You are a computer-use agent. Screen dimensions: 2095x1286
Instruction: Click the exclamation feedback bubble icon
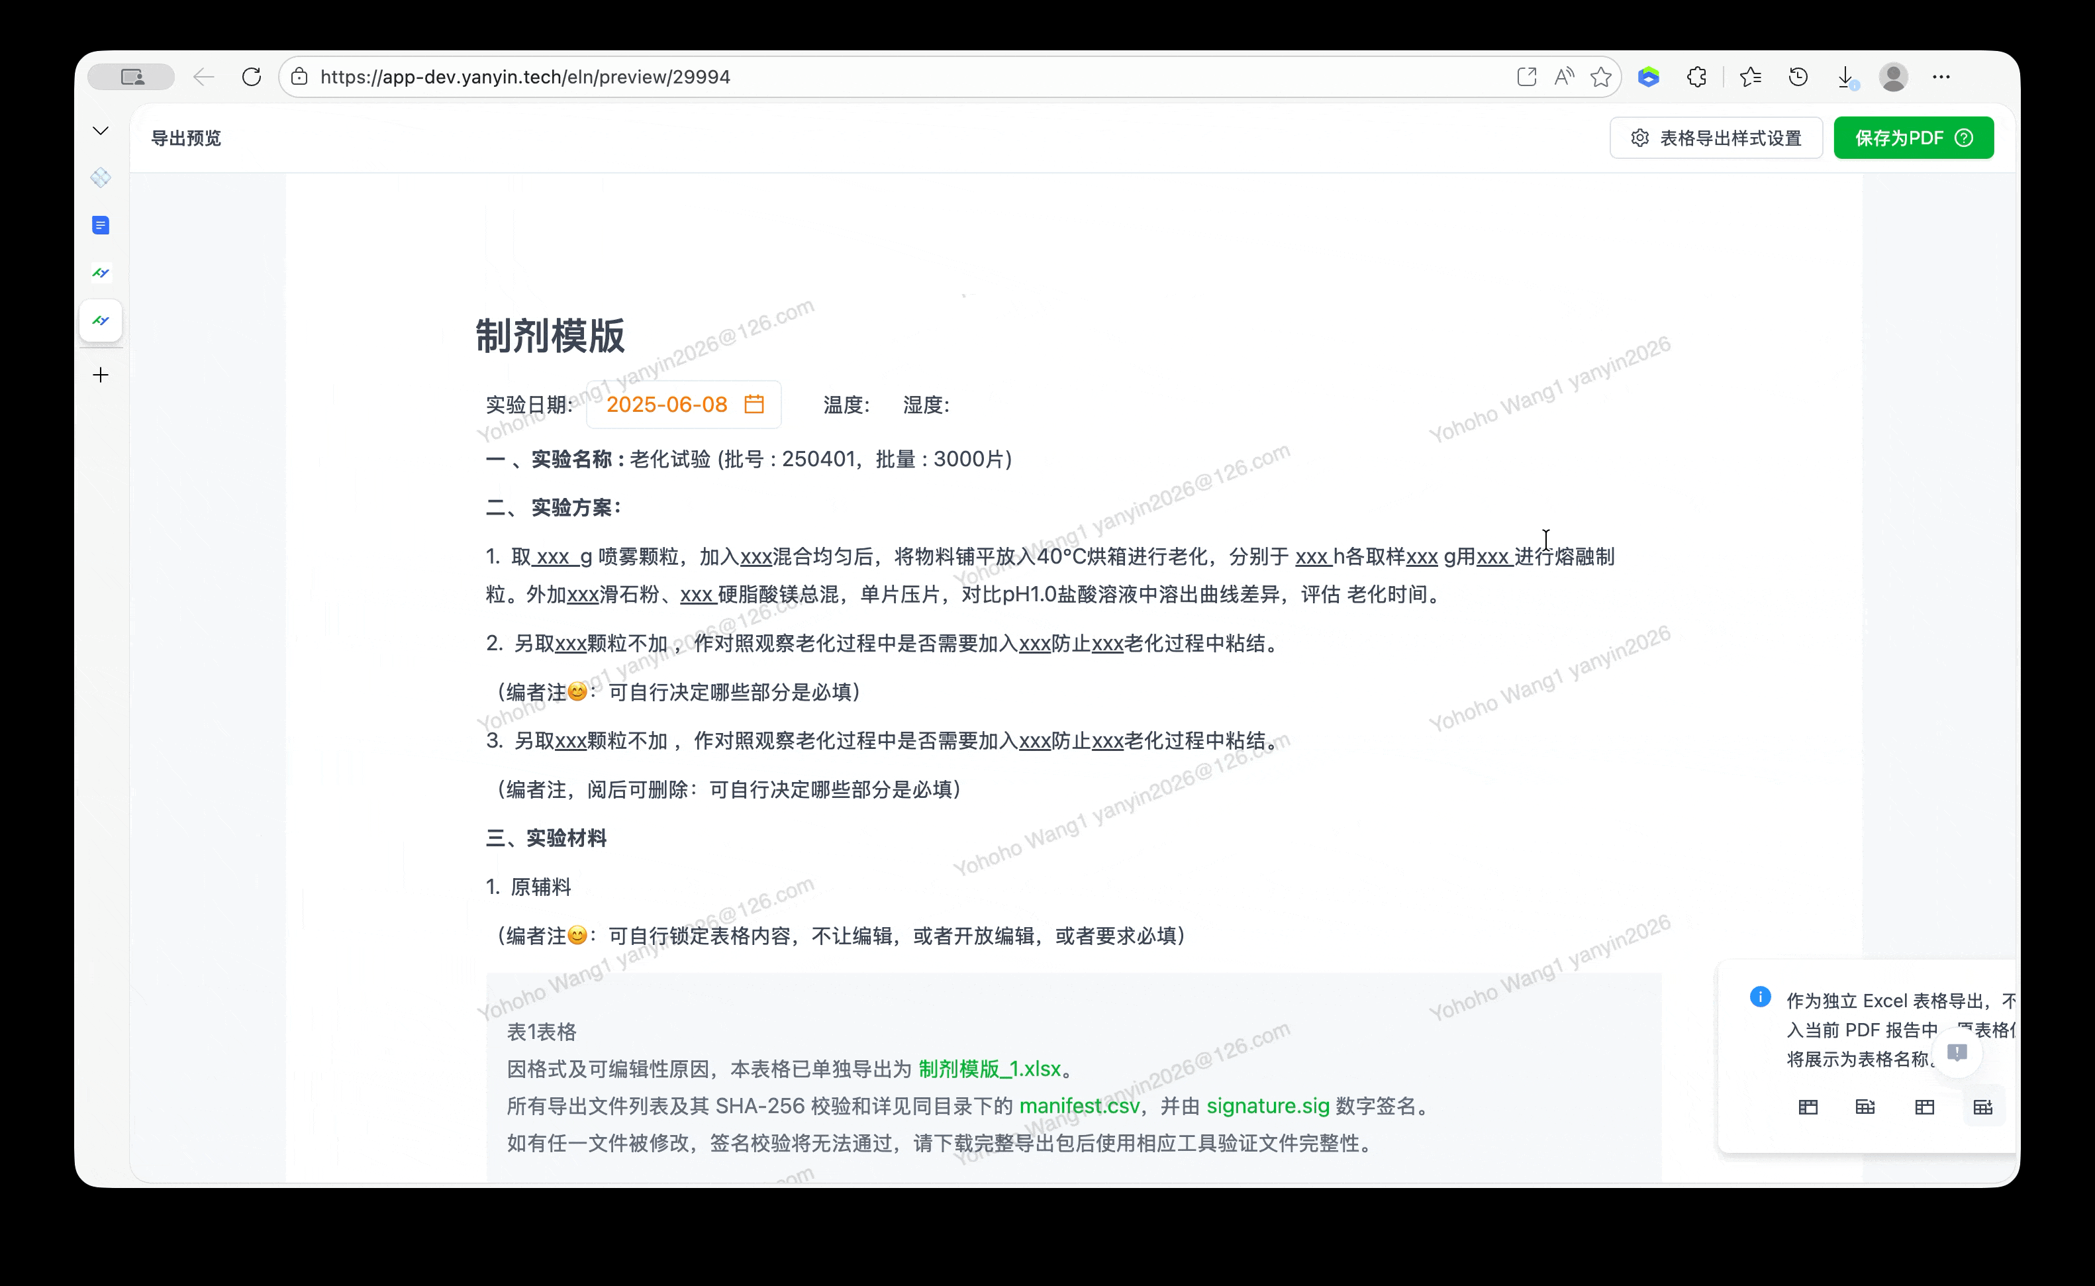[x=1958, y=1052]
